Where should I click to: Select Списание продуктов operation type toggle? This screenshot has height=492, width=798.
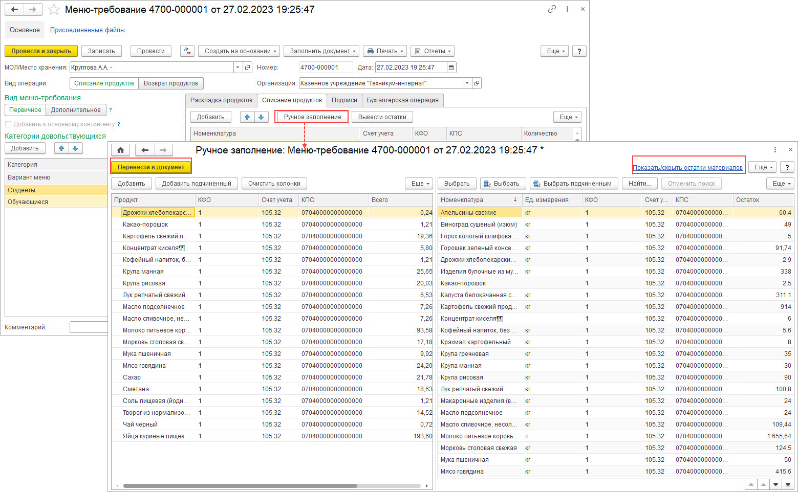pos(104,83)
